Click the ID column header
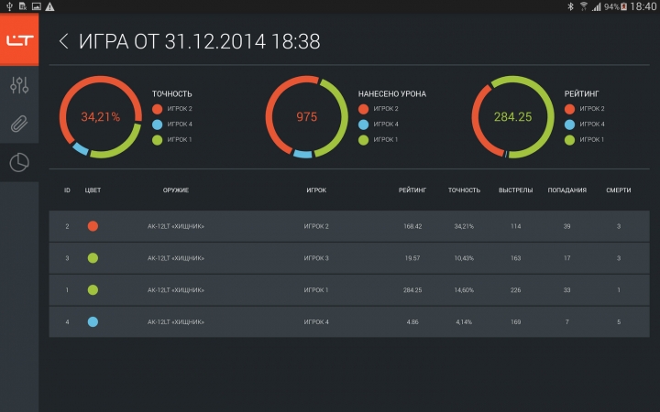Viewport: 660px width, 412px height. (x=67, y=190)
